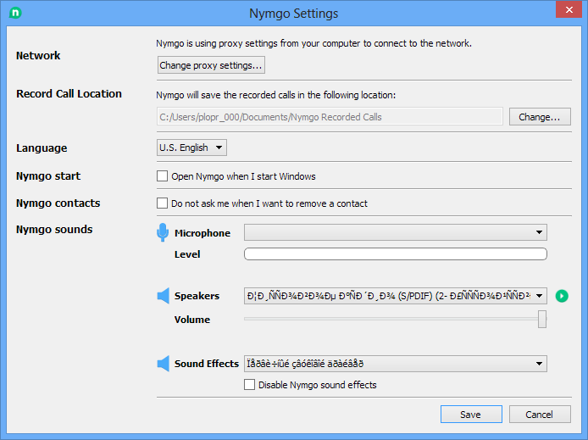Screen dimensions: 588x440
Task: Click the Speakers loudspeaker icon
Action: pyautogui.click(x=164, y=296)
